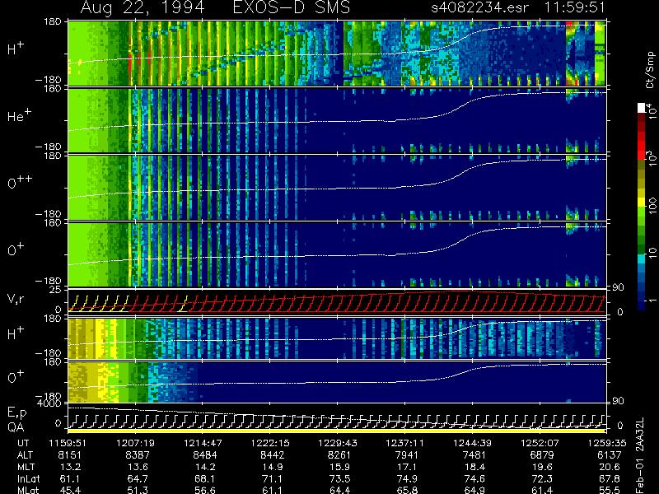The width and height of the screenshot is (659, 494).
Task: Click the UT value '1229:43'
Action: (x=338, y=443)
